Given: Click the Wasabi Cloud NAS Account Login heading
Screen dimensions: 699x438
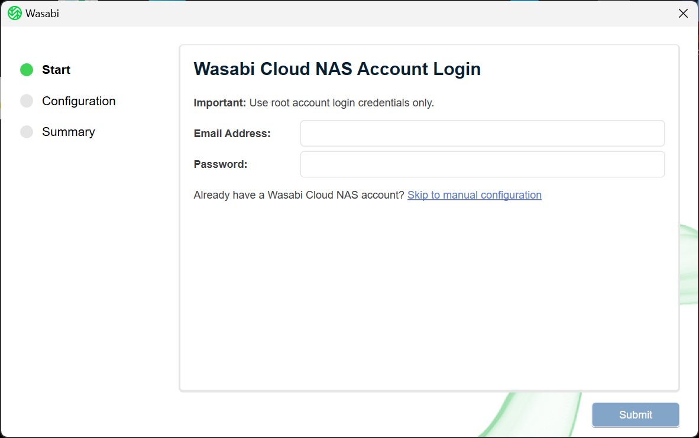Looking at the screenshot, I should pyautogui.click(x=337, y=69).
